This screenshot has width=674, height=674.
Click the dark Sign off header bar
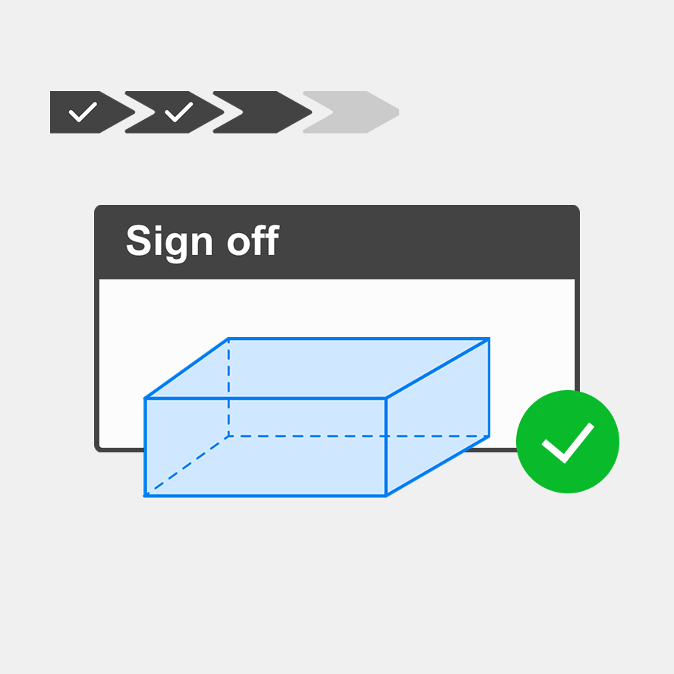tap(337, 242)
